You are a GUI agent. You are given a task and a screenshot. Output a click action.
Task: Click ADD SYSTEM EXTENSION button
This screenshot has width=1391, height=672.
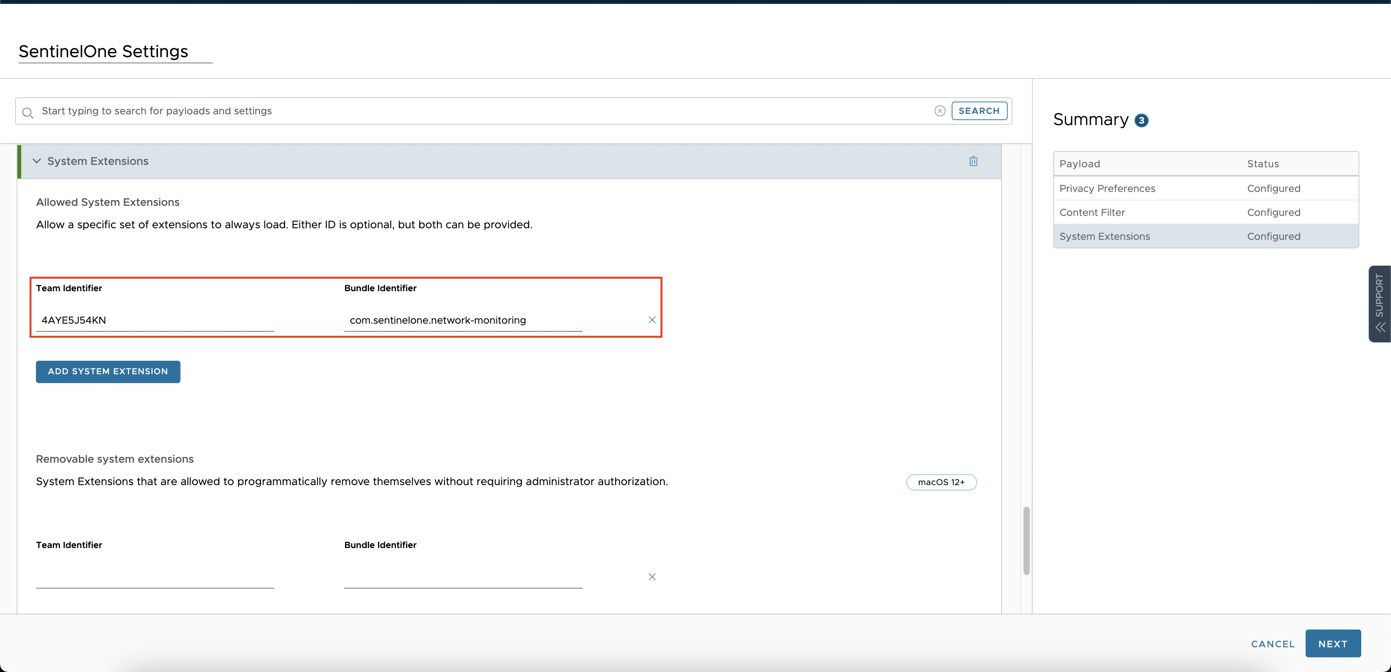click(x=108, y=372)
